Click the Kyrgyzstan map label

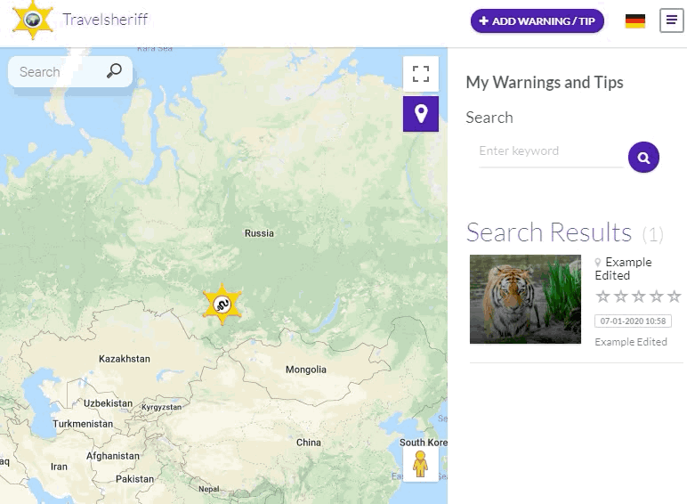pyautogui.click(x=161, y=407)
